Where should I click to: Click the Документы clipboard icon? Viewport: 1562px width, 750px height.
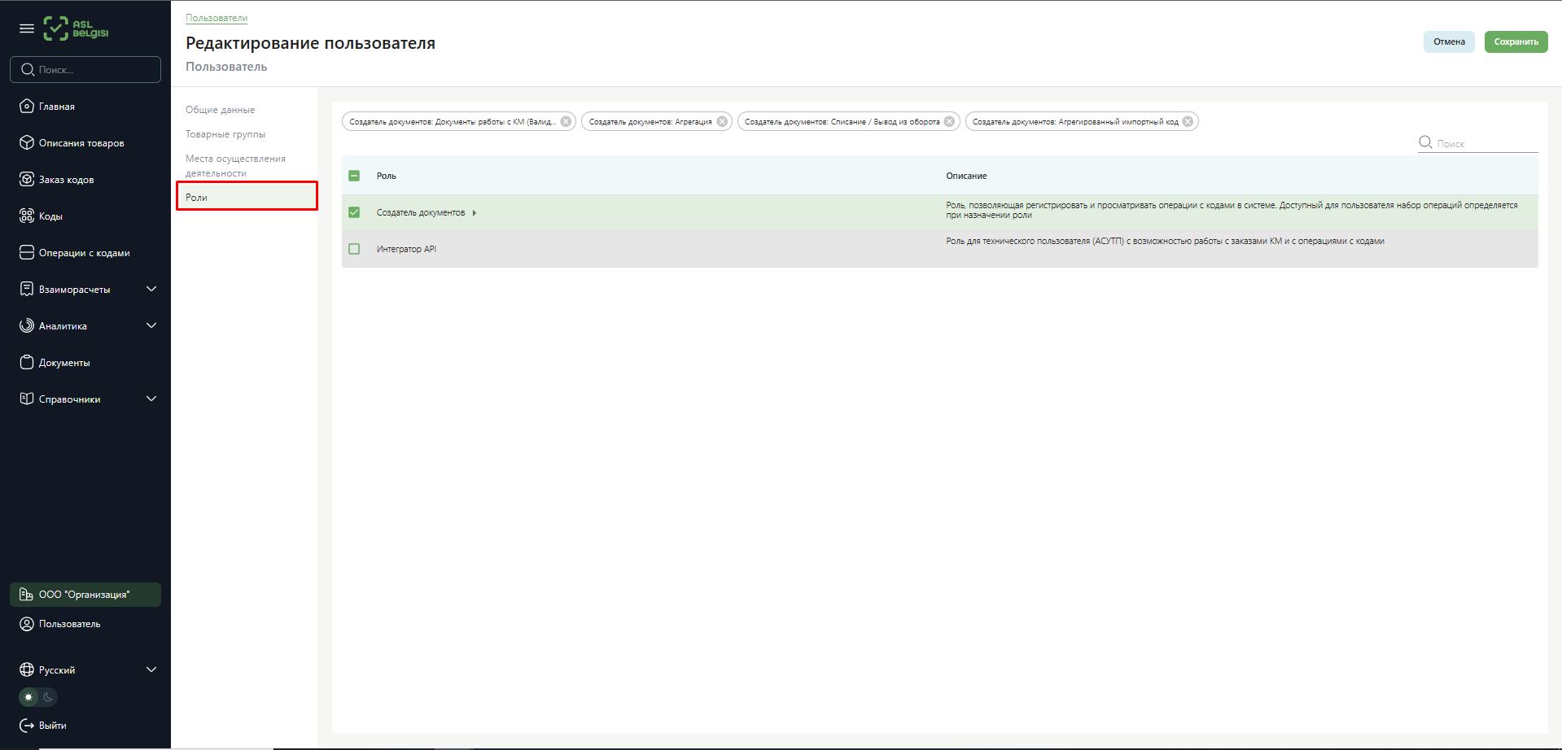pyautogui.click(x=27, y=363)
